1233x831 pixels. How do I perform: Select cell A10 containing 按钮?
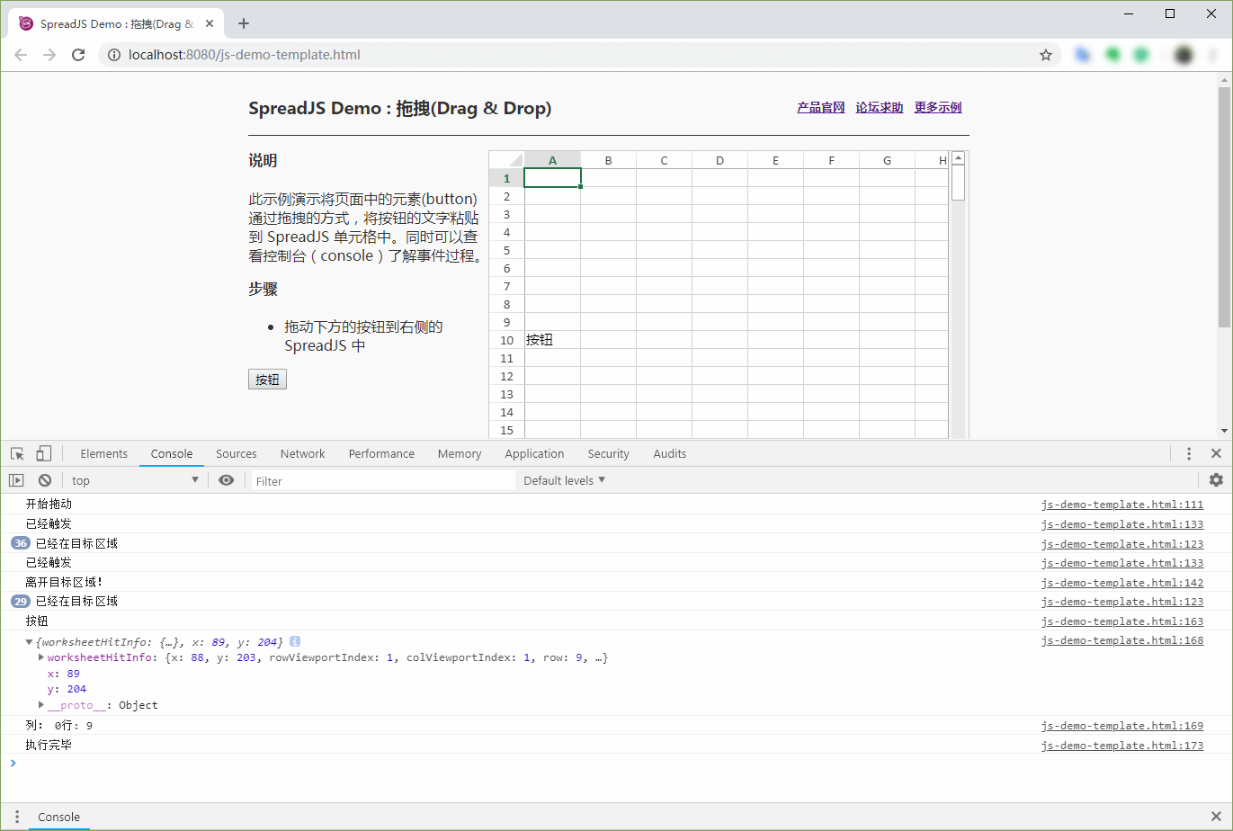click(x=553, y=340)
